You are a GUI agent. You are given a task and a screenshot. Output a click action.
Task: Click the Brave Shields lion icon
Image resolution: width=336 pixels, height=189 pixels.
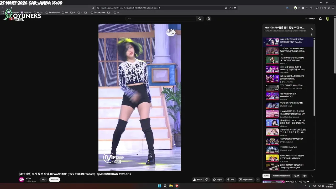point(235,8)
